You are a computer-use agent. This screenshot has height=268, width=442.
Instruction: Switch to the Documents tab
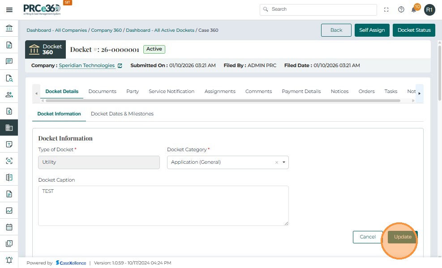point(102,91)
